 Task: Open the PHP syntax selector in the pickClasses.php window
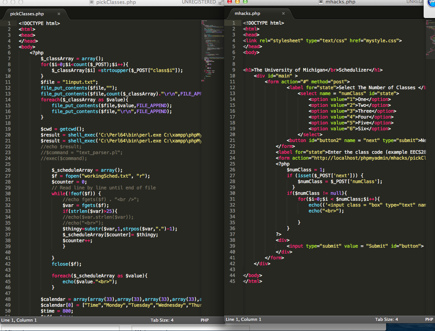pyautogui.click(x=205, y=320)
